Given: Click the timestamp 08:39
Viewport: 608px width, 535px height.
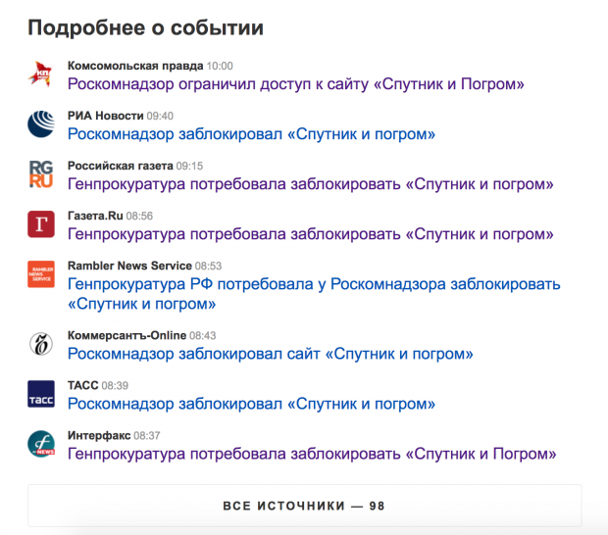Looking at the screenshot, I should (x=115, y=386).
